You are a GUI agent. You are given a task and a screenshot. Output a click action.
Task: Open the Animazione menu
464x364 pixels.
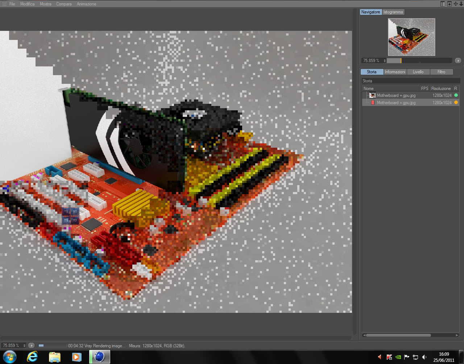(87, 4)
